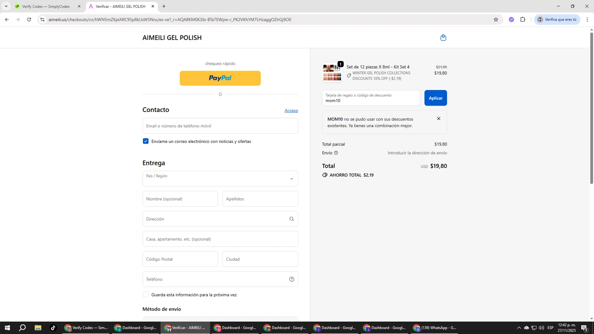Click the network icon in system tray
Image resolution: width=594 pixels, height=334 pixels.
(x=534, y=328)
